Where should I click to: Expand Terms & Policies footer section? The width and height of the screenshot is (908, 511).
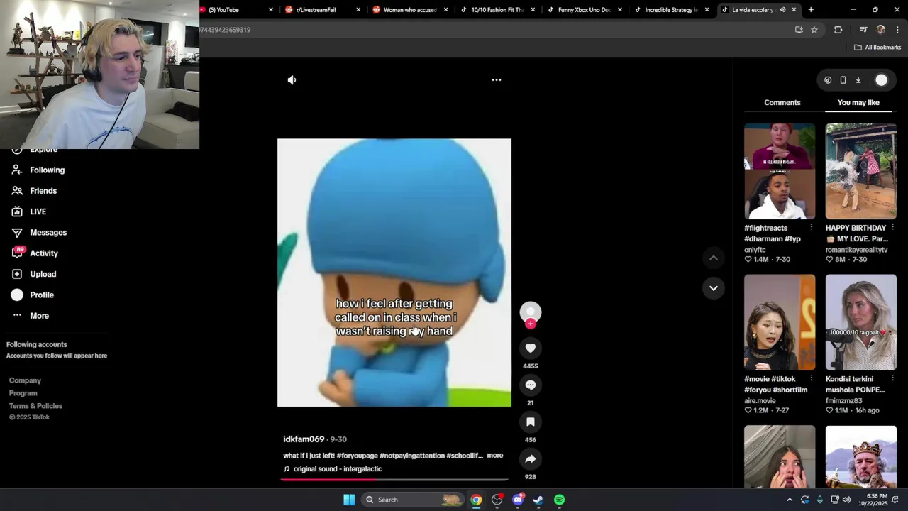35,406
